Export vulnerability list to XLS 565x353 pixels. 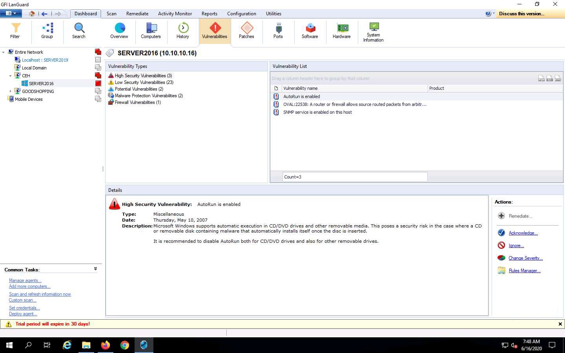550,78
